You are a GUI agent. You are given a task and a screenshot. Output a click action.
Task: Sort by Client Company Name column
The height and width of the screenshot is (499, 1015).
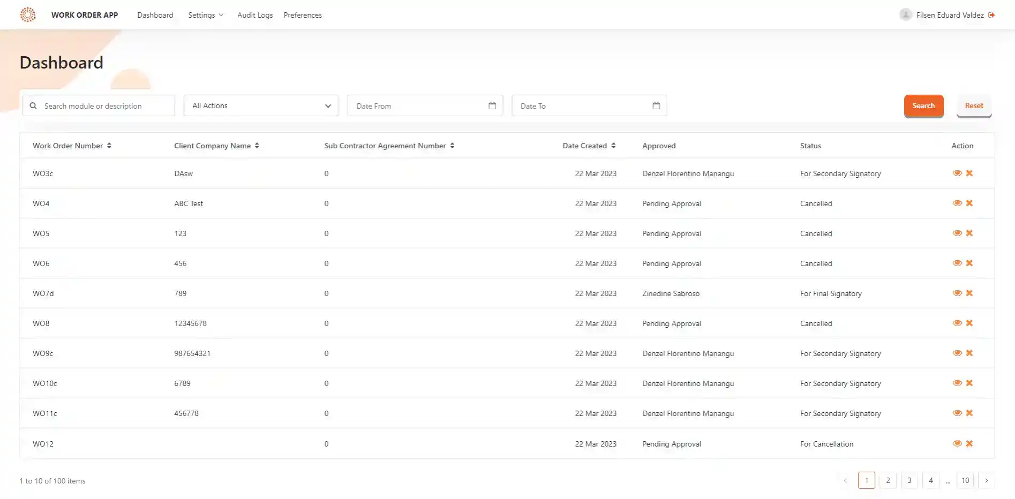click(257, 146)
